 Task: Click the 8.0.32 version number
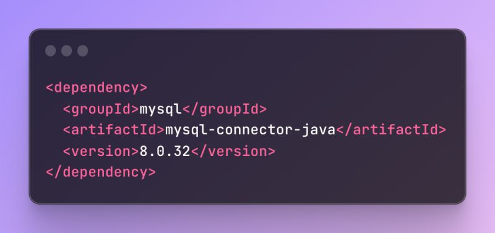pos(165,151)
